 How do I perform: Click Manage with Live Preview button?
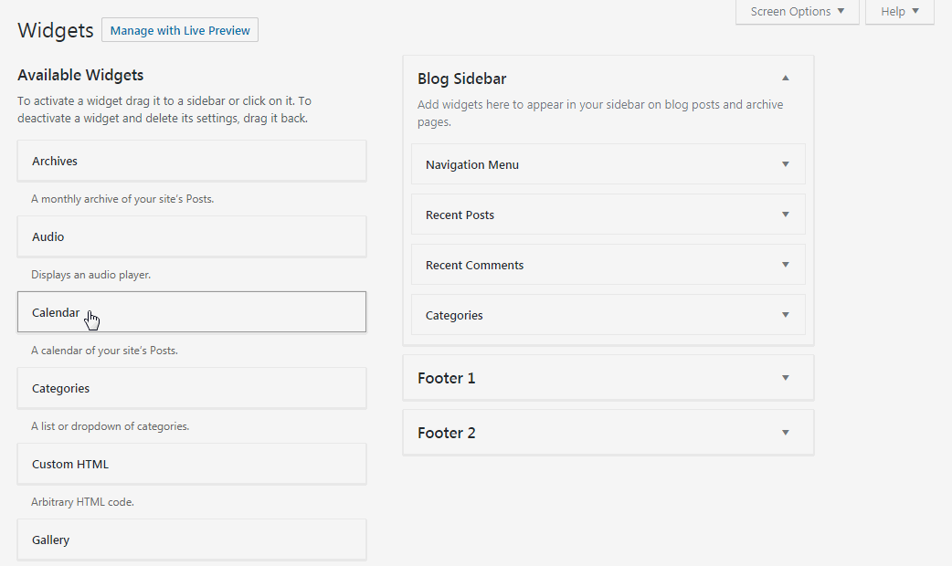180,30
